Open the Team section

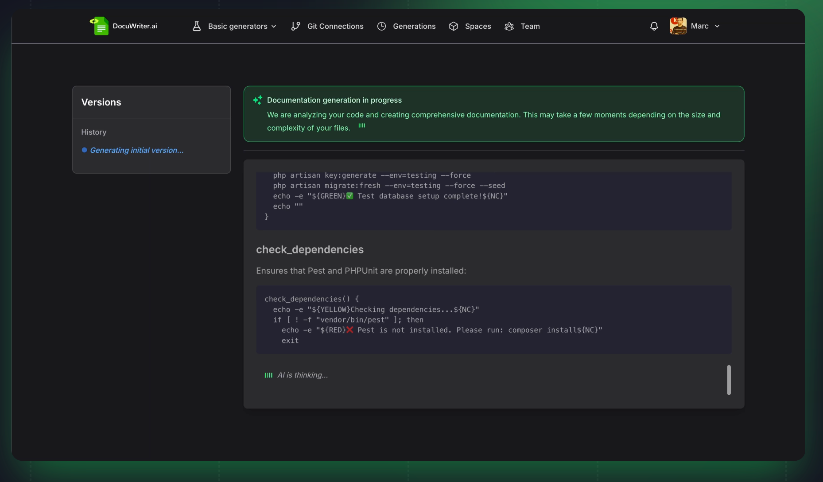click(530, 26)
